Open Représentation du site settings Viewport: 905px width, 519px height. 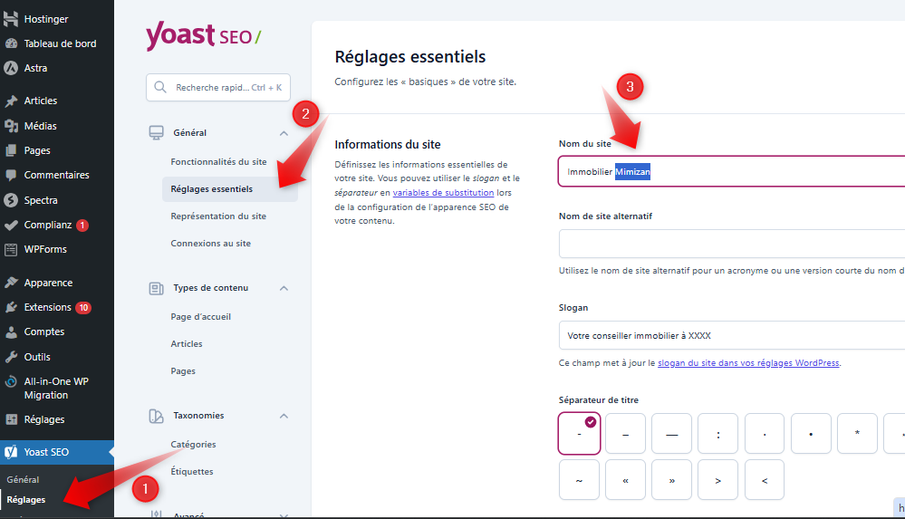click(x=218, y=216)
